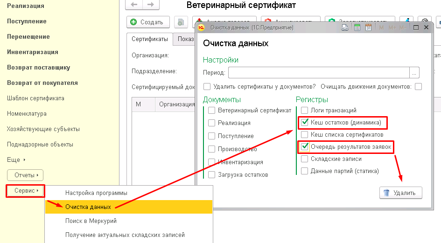This screenshot has width=441, height=243.
Task: Click the back navigation arrow
Action: coord(134,5)
